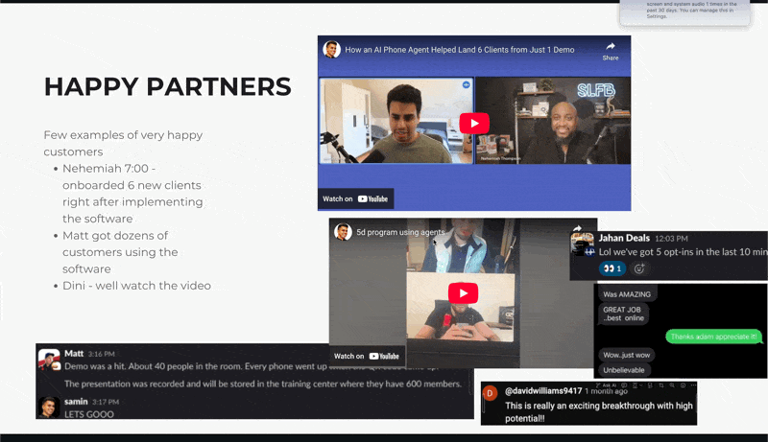Image resolution: width=768 pixels, height=442 pixels.
Task: Click the 'Wow..just wow' bubble
Action: click(627, 355)
